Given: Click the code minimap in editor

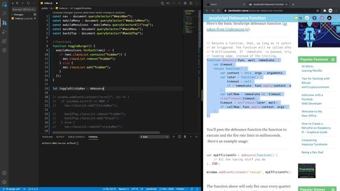Looking at the screenshot, I should click(x=190, y=22).
